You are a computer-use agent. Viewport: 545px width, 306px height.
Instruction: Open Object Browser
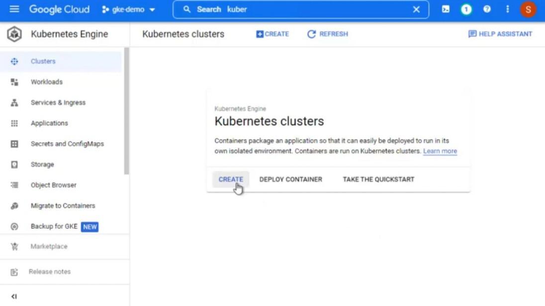(54, 185)
